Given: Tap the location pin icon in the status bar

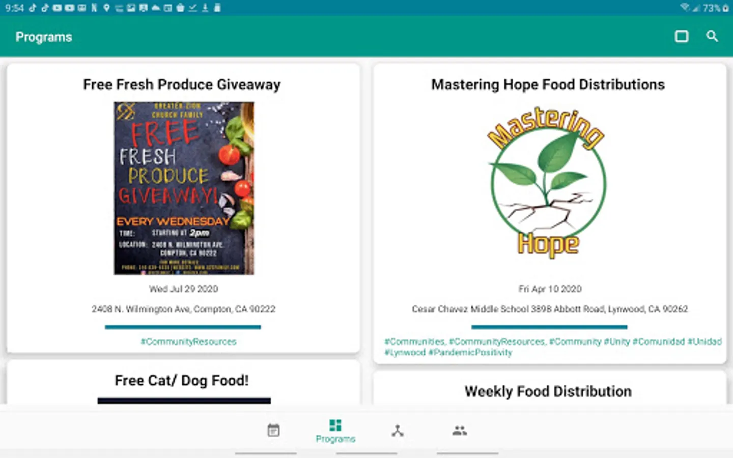Looking at the screenshot, I should click(106, 8).
